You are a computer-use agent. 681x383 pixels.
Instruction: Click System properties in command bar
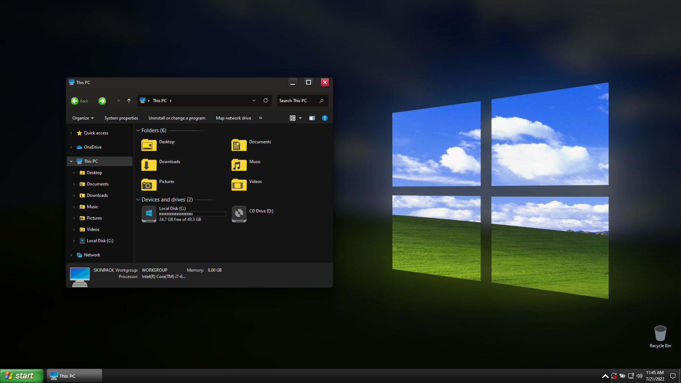(121, 118)
